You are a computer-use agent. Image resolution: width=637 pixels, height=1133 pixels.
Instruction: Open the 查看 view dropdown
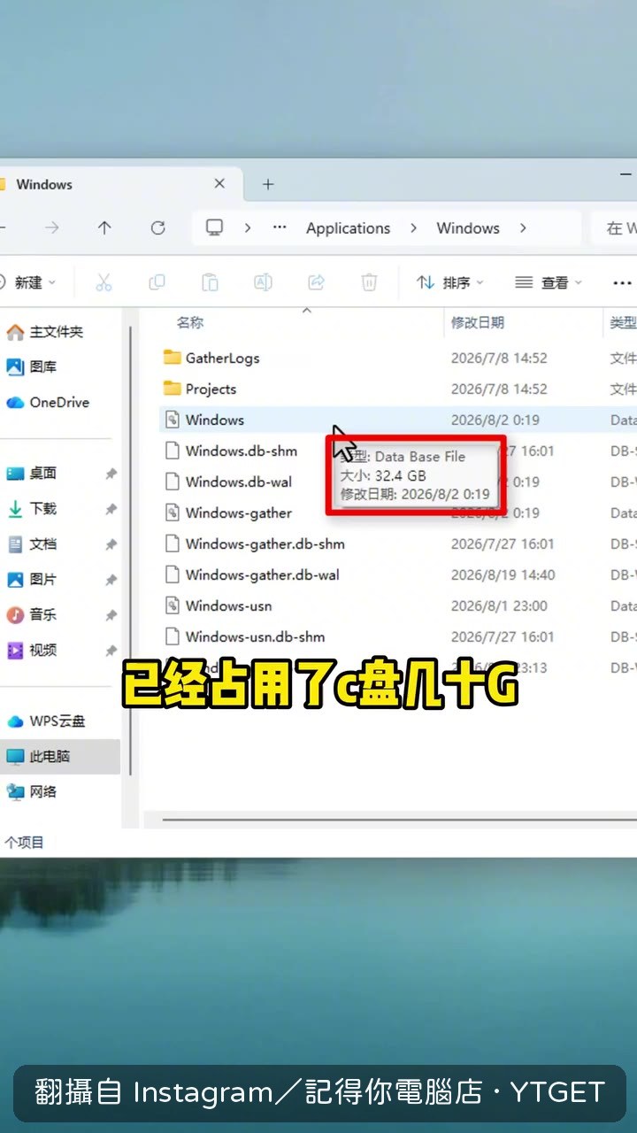[549, 282]
